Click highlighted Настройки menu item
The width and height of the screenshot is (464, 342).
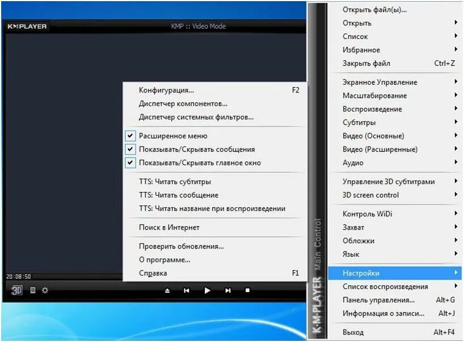(x=395, y=273)
